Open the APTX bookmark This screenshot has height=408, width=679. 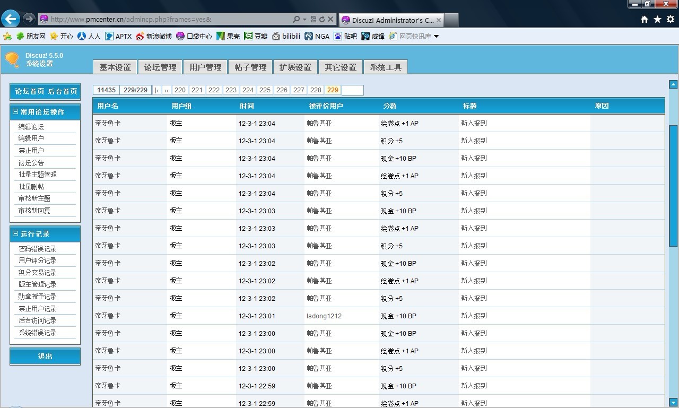(118, 36)
